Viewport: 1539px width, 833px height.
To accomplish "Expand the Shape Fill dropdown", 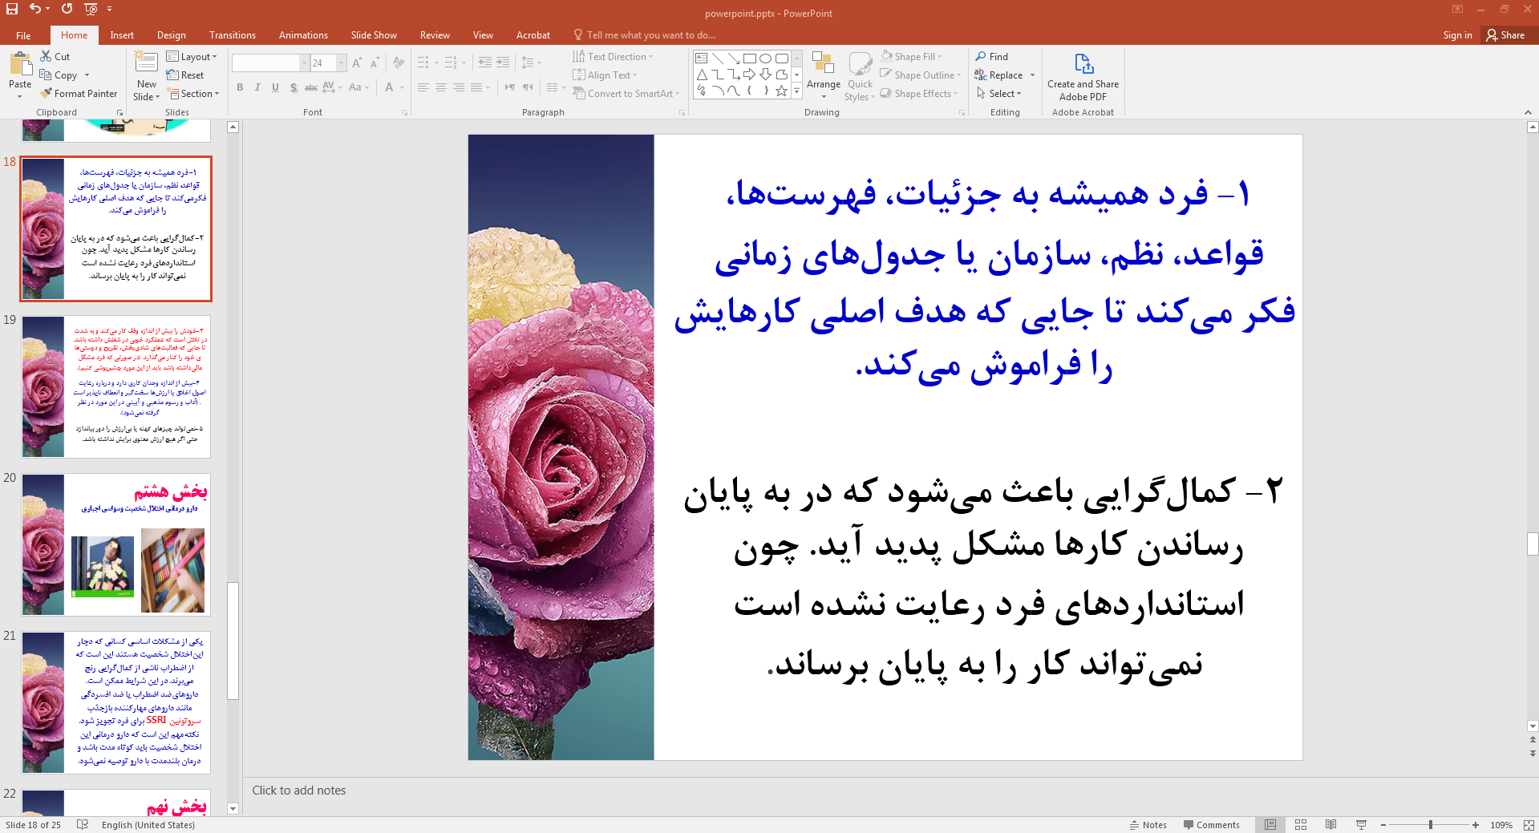I will (911, 56).
